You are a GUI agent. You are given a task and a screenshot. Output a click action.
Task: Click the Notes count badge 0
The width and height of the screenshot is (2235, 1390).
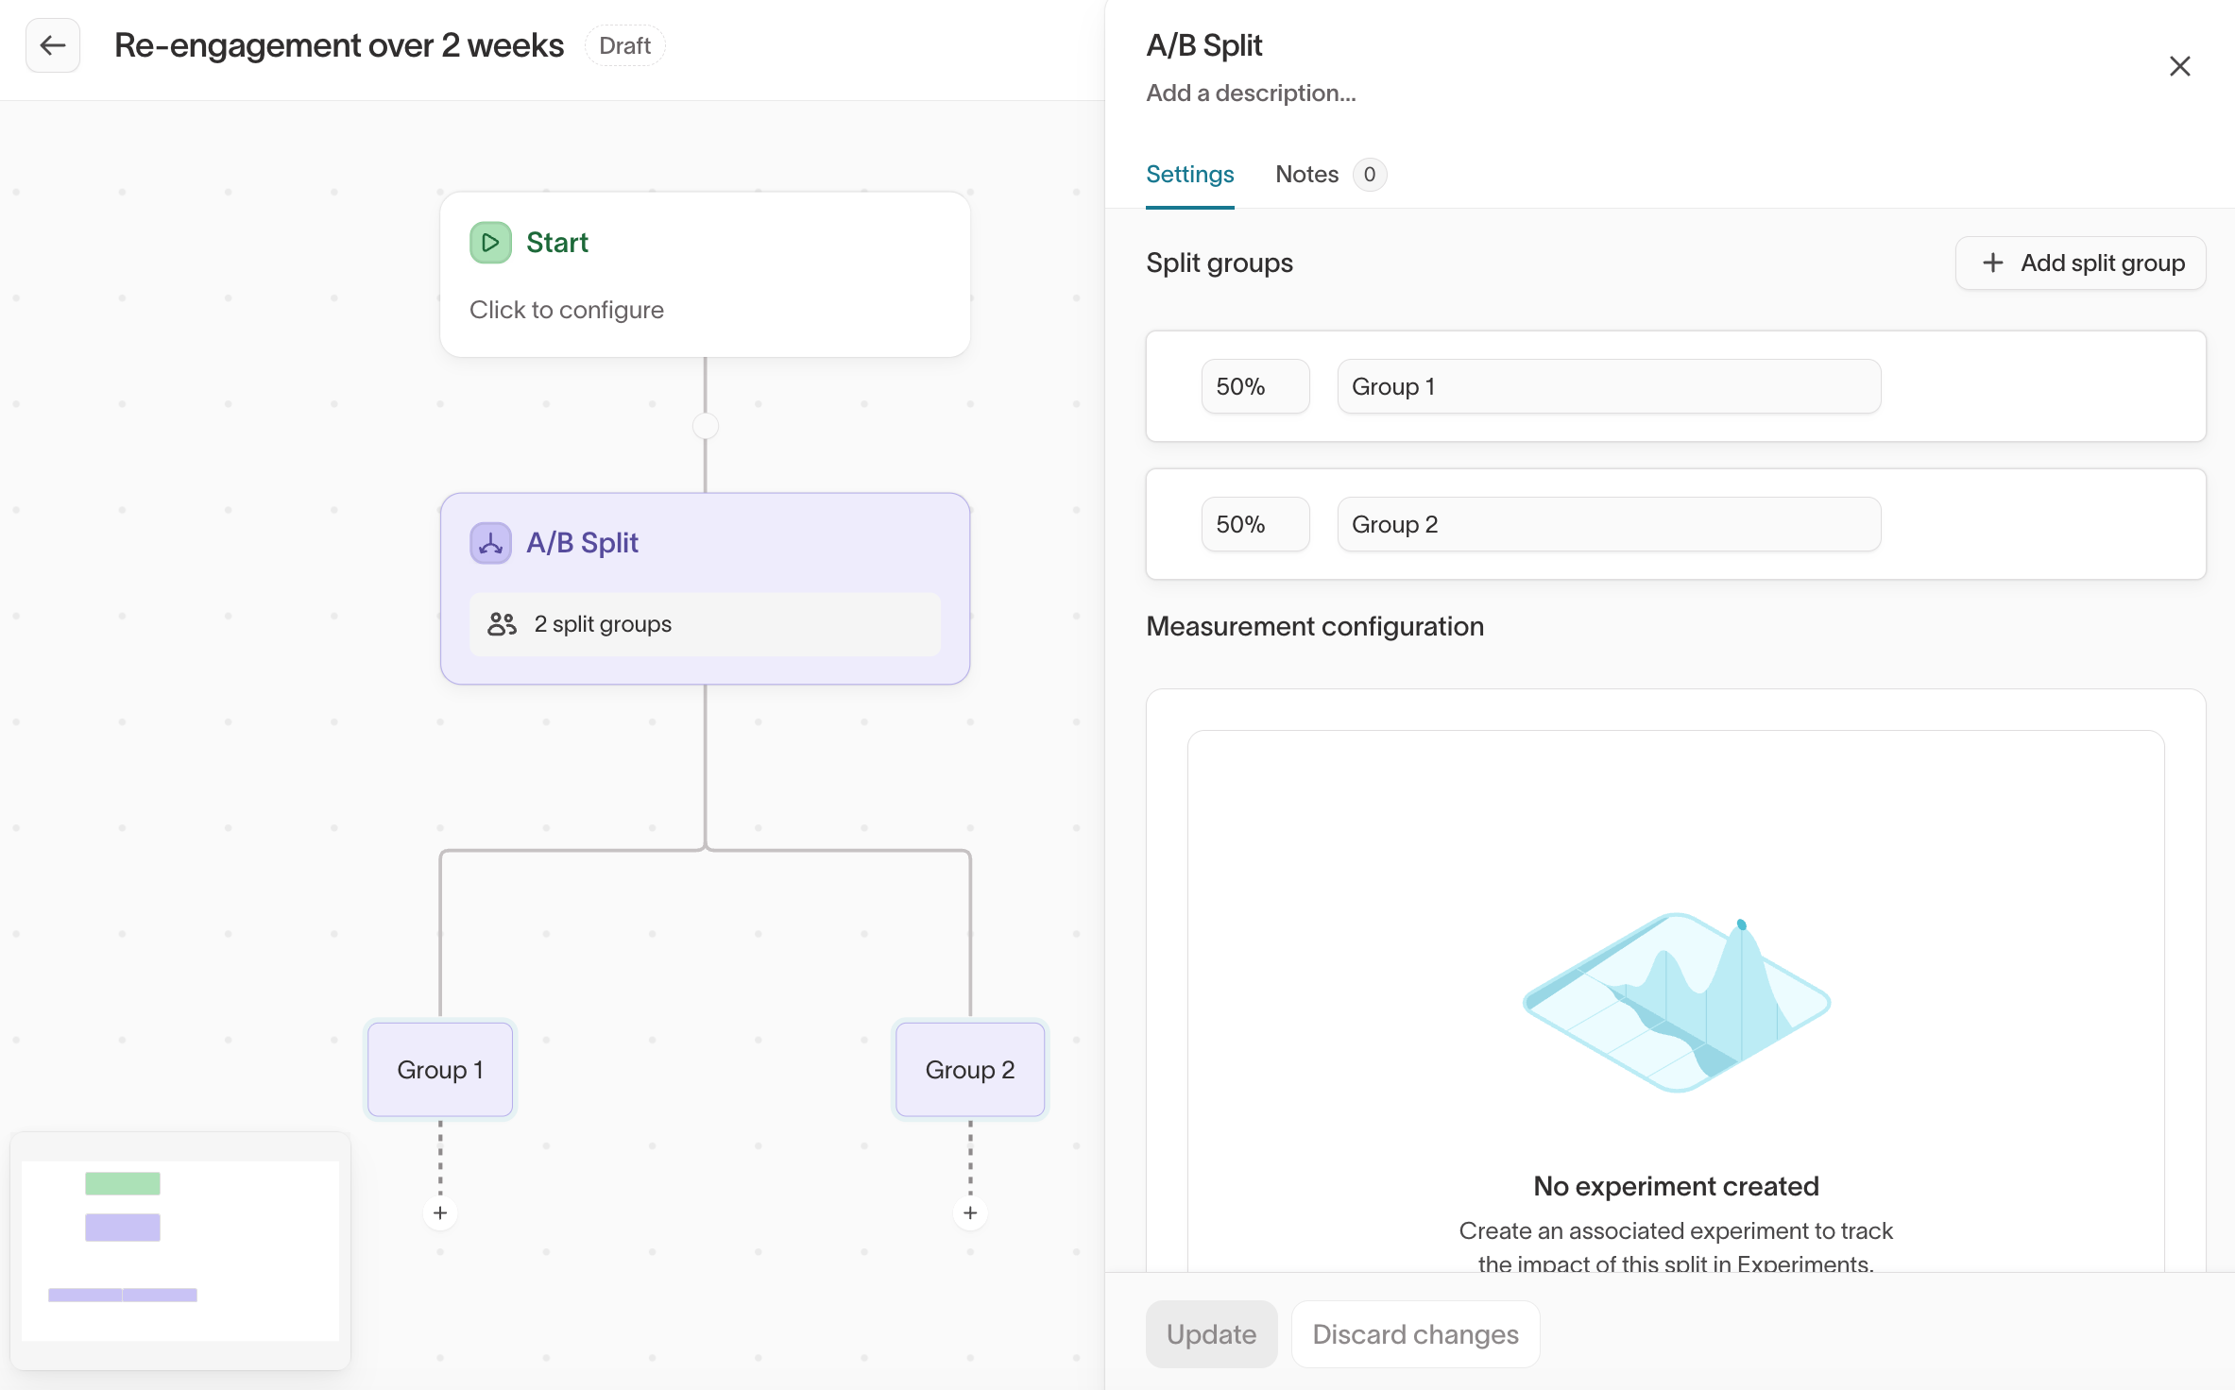1370,175
